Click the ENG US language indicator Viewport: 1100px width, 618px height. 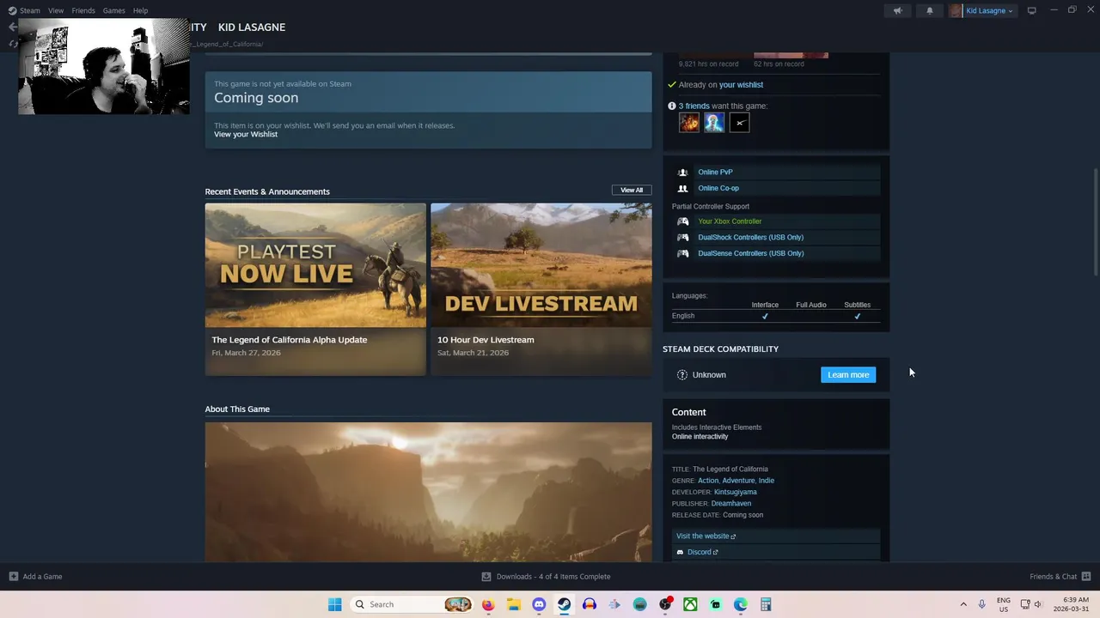coord(1004,604)
